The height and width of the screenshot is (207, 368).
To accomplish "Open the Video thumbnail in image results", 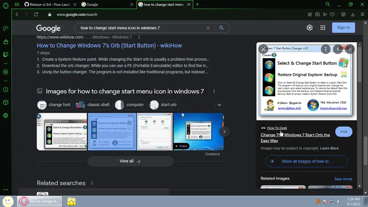I will [198, 132].
